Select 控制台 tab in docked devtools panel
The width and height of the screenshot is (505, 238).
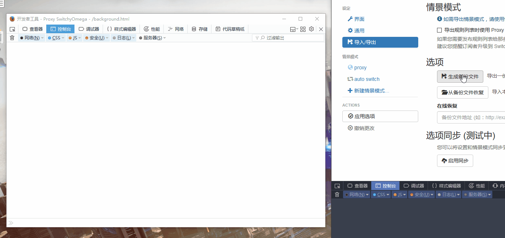(x=385, y=186)
